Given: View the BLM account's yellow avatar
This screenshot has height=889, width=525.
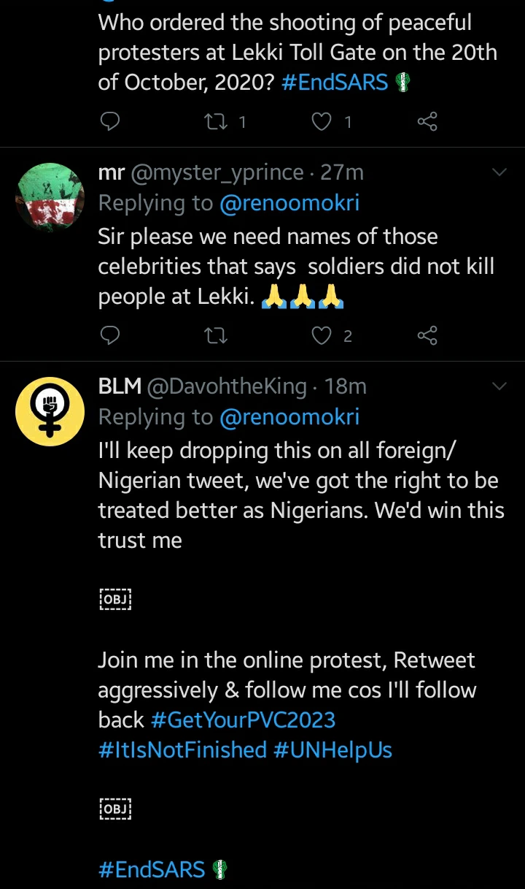Looking at the screenshot, I should pyautogui.click(x=48, y=411).
